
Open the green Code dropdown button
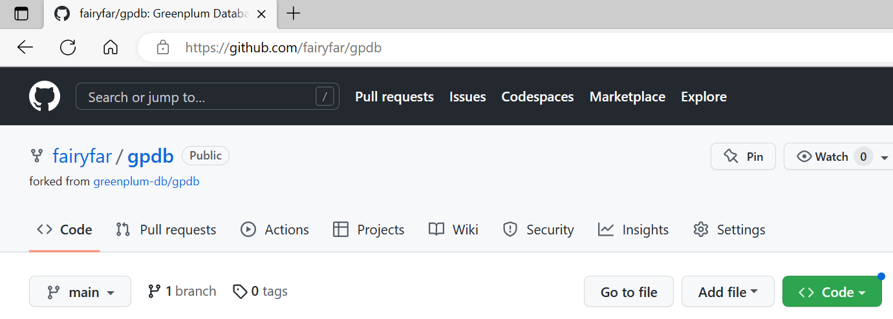(832, 292)
